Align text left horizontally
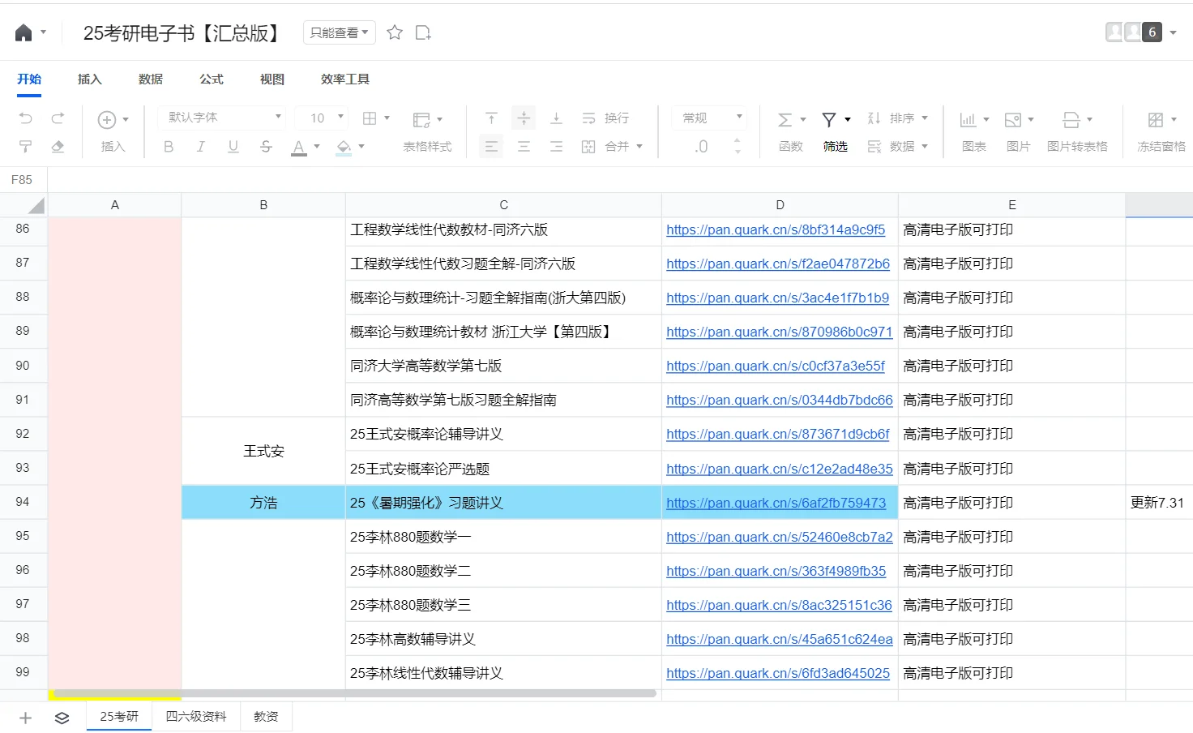The image size is (1193, 733). click(x=491, y=147)
